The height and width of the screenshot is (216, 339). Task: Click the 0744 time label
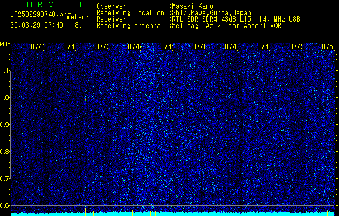135,46
